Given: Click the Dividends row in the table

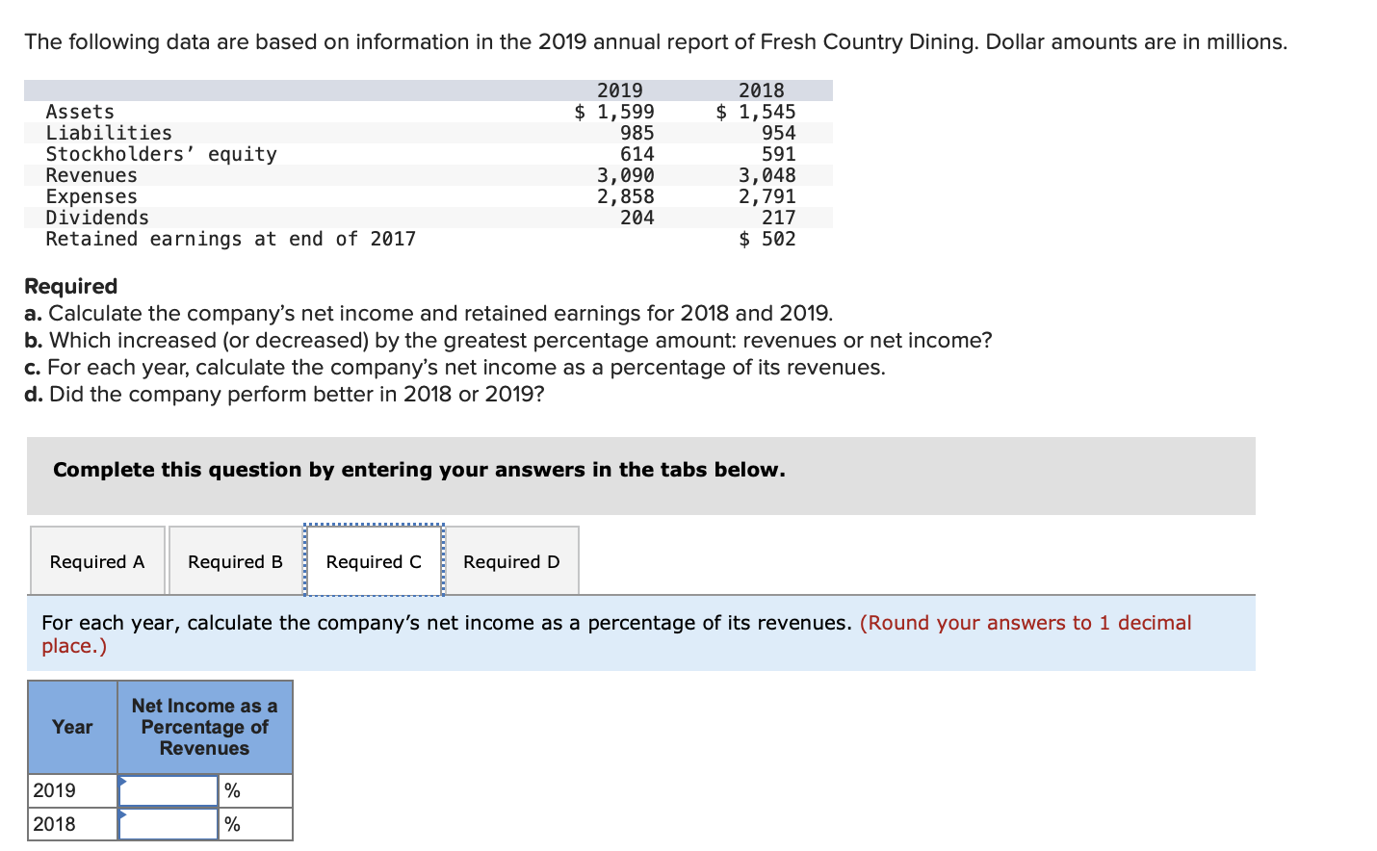Looking at the screenshot, I should pos(96,217).
